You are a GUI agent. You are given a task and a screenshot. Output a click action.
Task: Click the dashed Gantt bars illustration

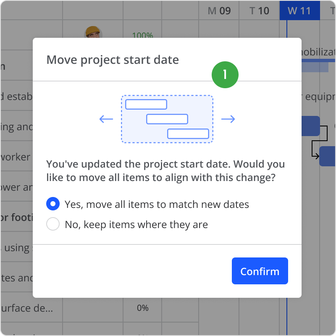[x=167, y=119]
